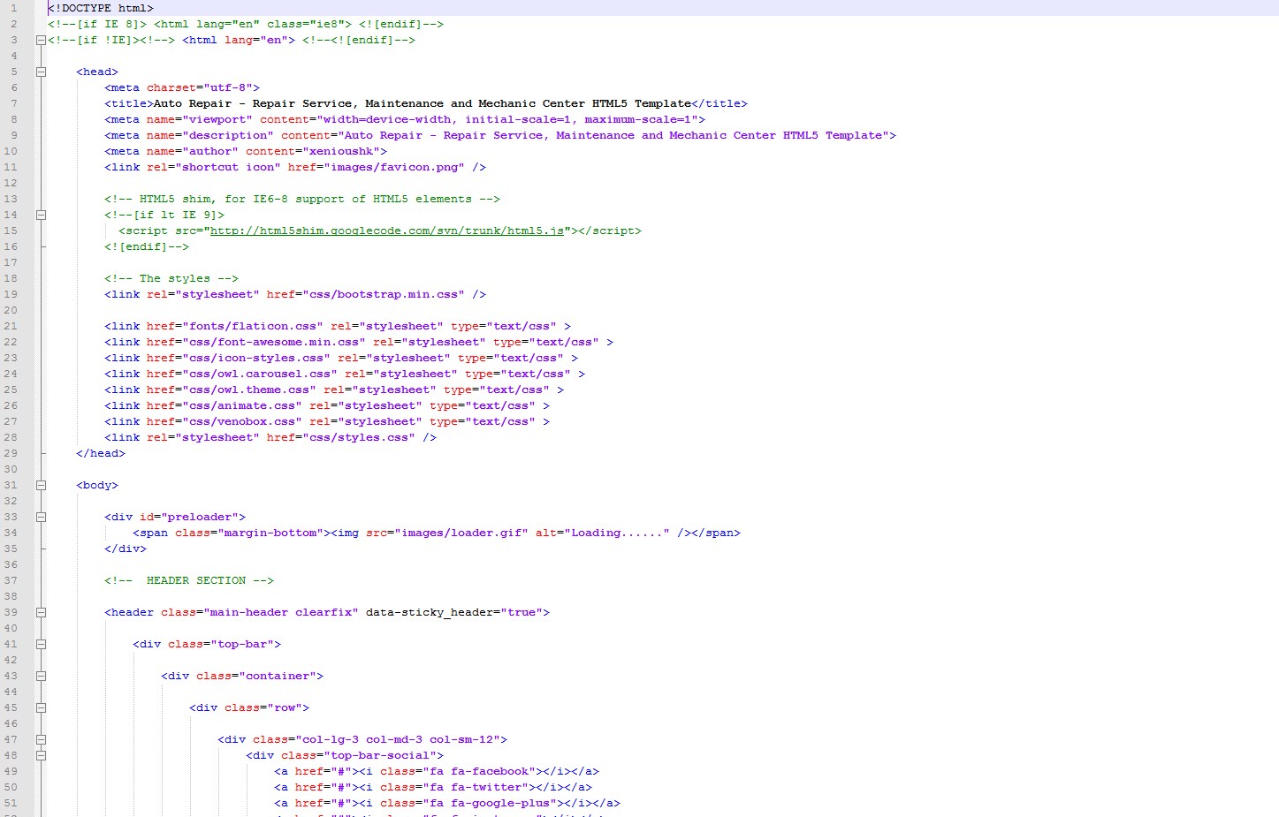Click the DOCTYPE html declaration line
The height and width of the screenshot is (817, 1279).
click(101, 8)
